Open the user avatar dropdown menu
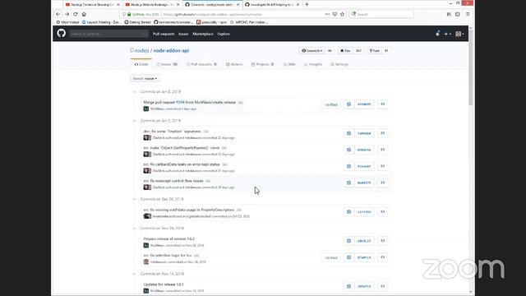This screenshot has height=296, width=526. coord(459,34)
